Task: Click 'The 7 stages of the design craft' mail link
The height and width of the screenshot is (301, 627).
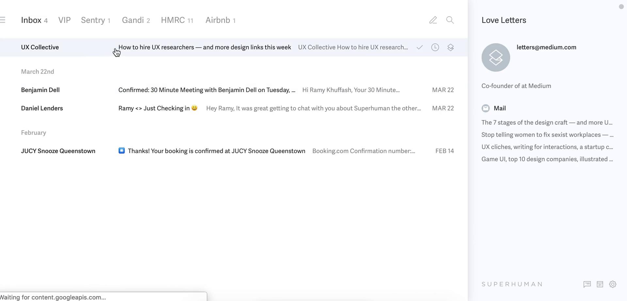Action: (x=547, y=122)
